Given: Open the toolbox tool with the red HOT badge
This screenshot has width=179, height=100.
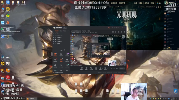Looking at the screenshot, I should click(55, 60).
